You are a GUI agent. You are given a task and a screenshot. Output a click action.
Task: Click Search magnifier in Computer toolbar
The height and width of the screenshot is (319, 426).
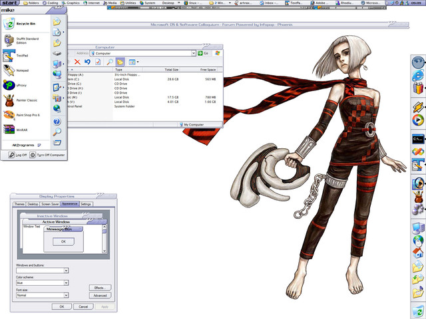(x=110, y=62)
